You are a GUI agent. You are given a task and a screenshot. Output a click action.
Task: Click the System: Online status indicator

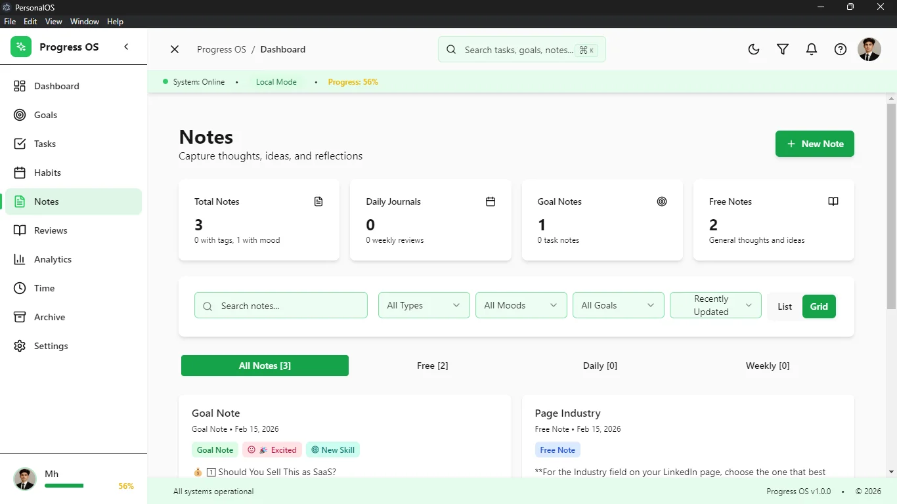[x=194, y=82]
